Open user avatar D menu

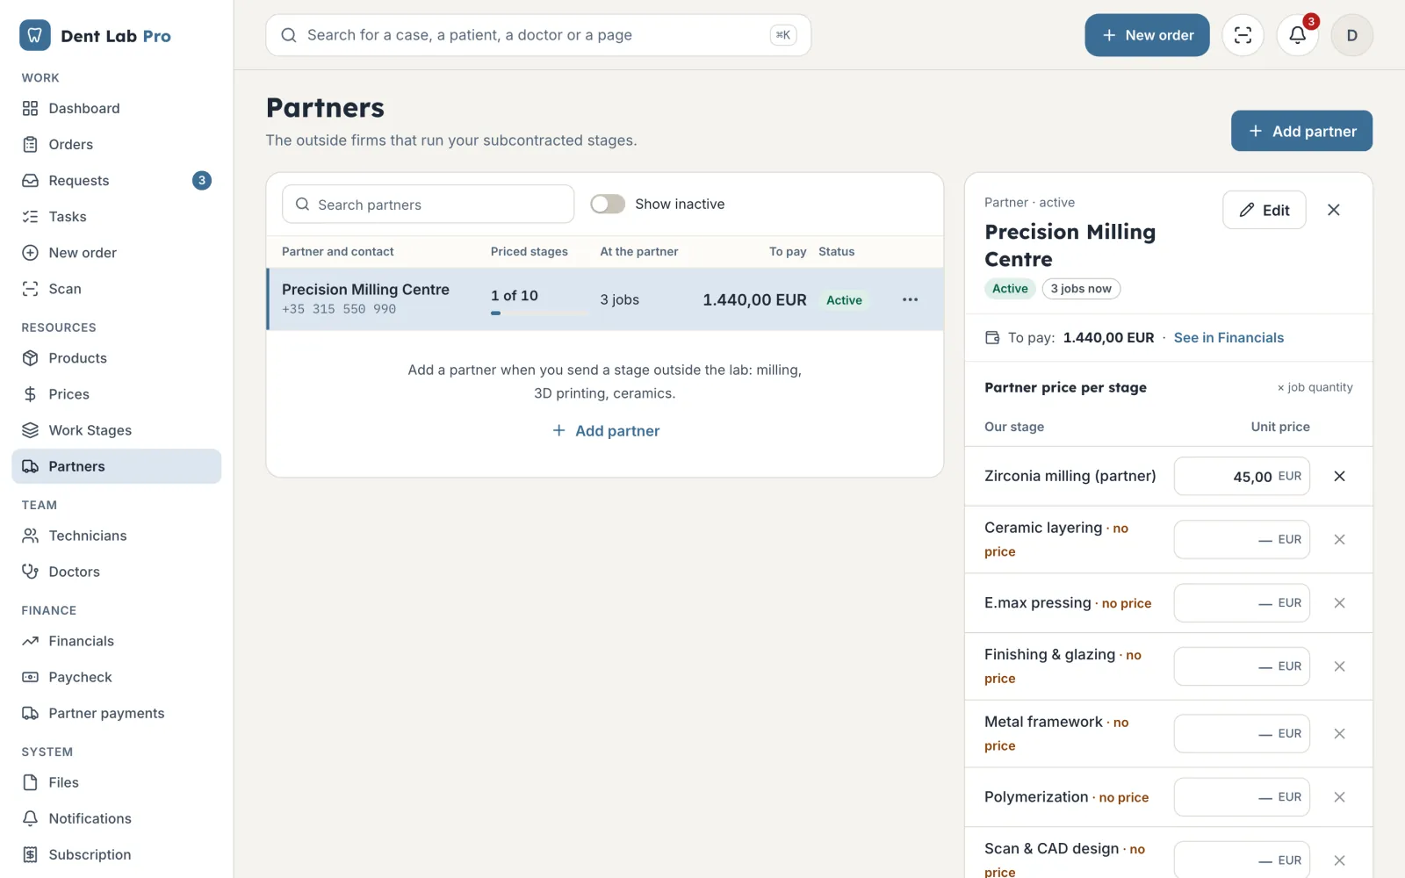coord(1351,35)
